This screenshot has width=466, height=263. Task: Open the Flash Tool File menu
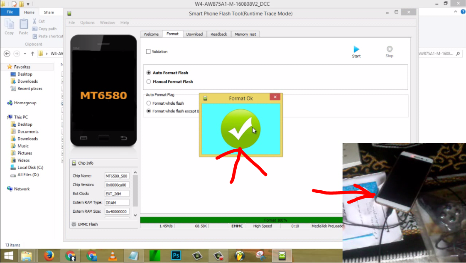(x=71, y=22)
